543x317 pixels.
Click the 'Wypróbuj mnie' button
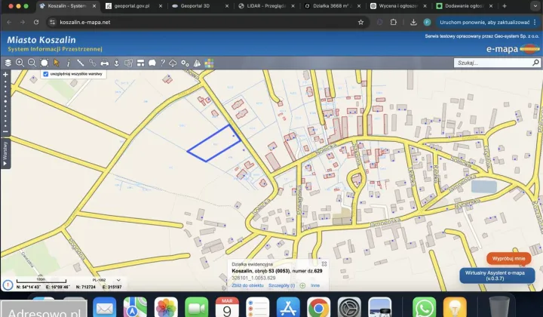click(x=508, y=258)
